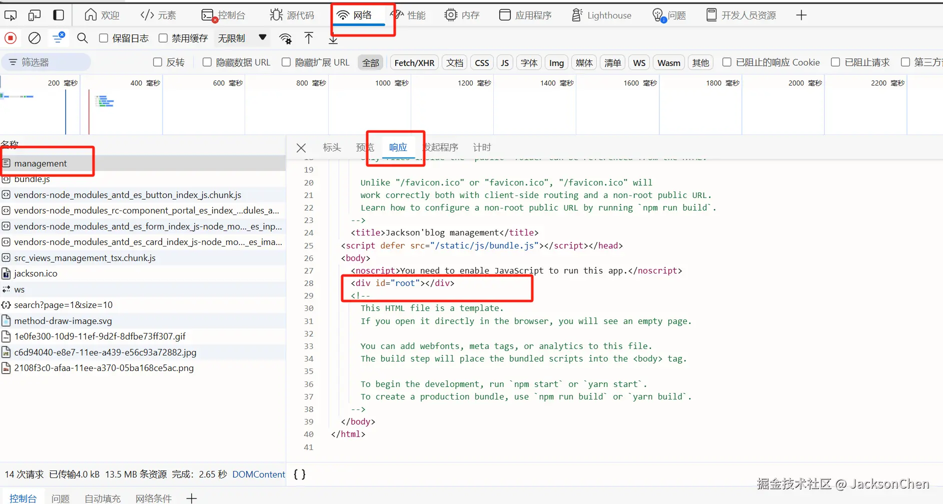Toggle device emulation icon

click(x=35, y=15)
